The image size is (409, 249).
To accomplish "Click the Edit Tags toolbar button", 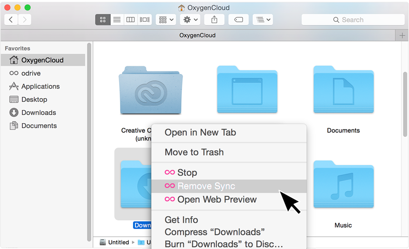I will point(239,20).
